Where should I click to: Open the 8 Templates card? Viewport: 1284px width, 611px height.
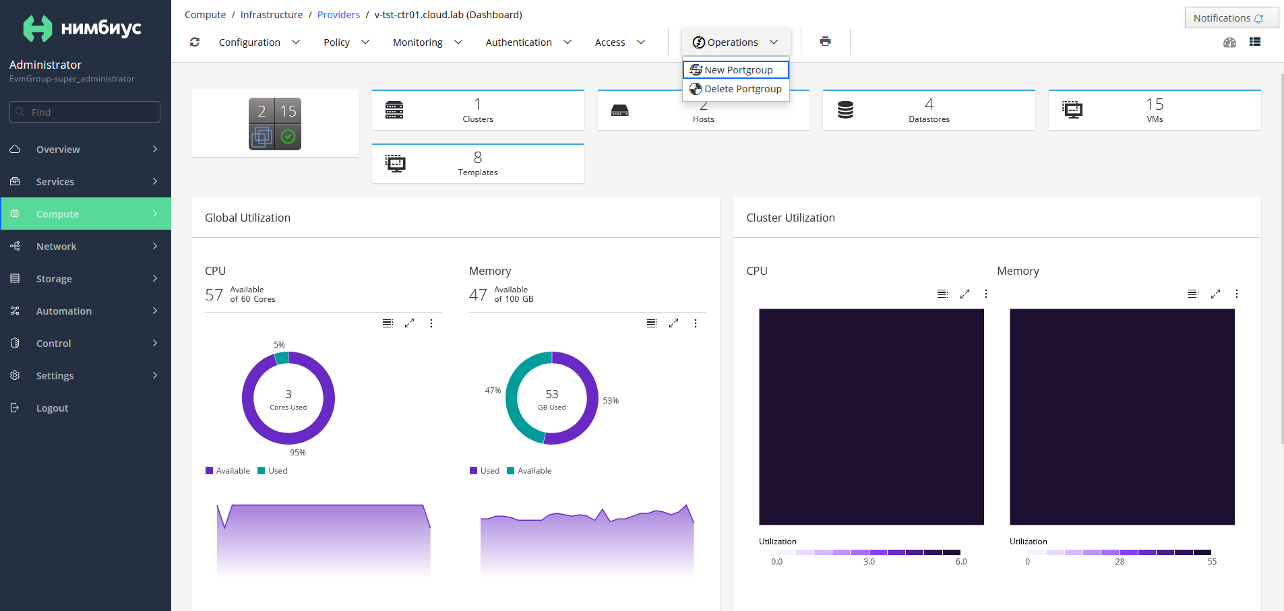coord(478,163)
